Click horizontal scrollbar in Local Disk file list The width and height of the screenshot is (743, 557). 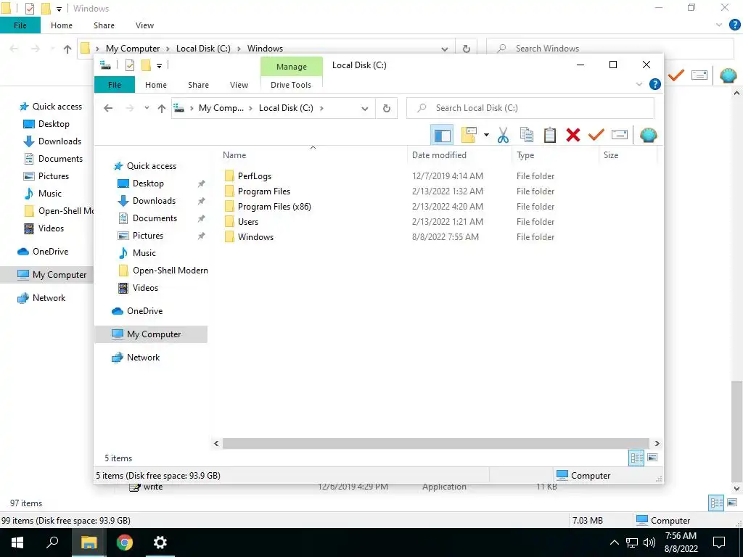click(x=435, y=443)
